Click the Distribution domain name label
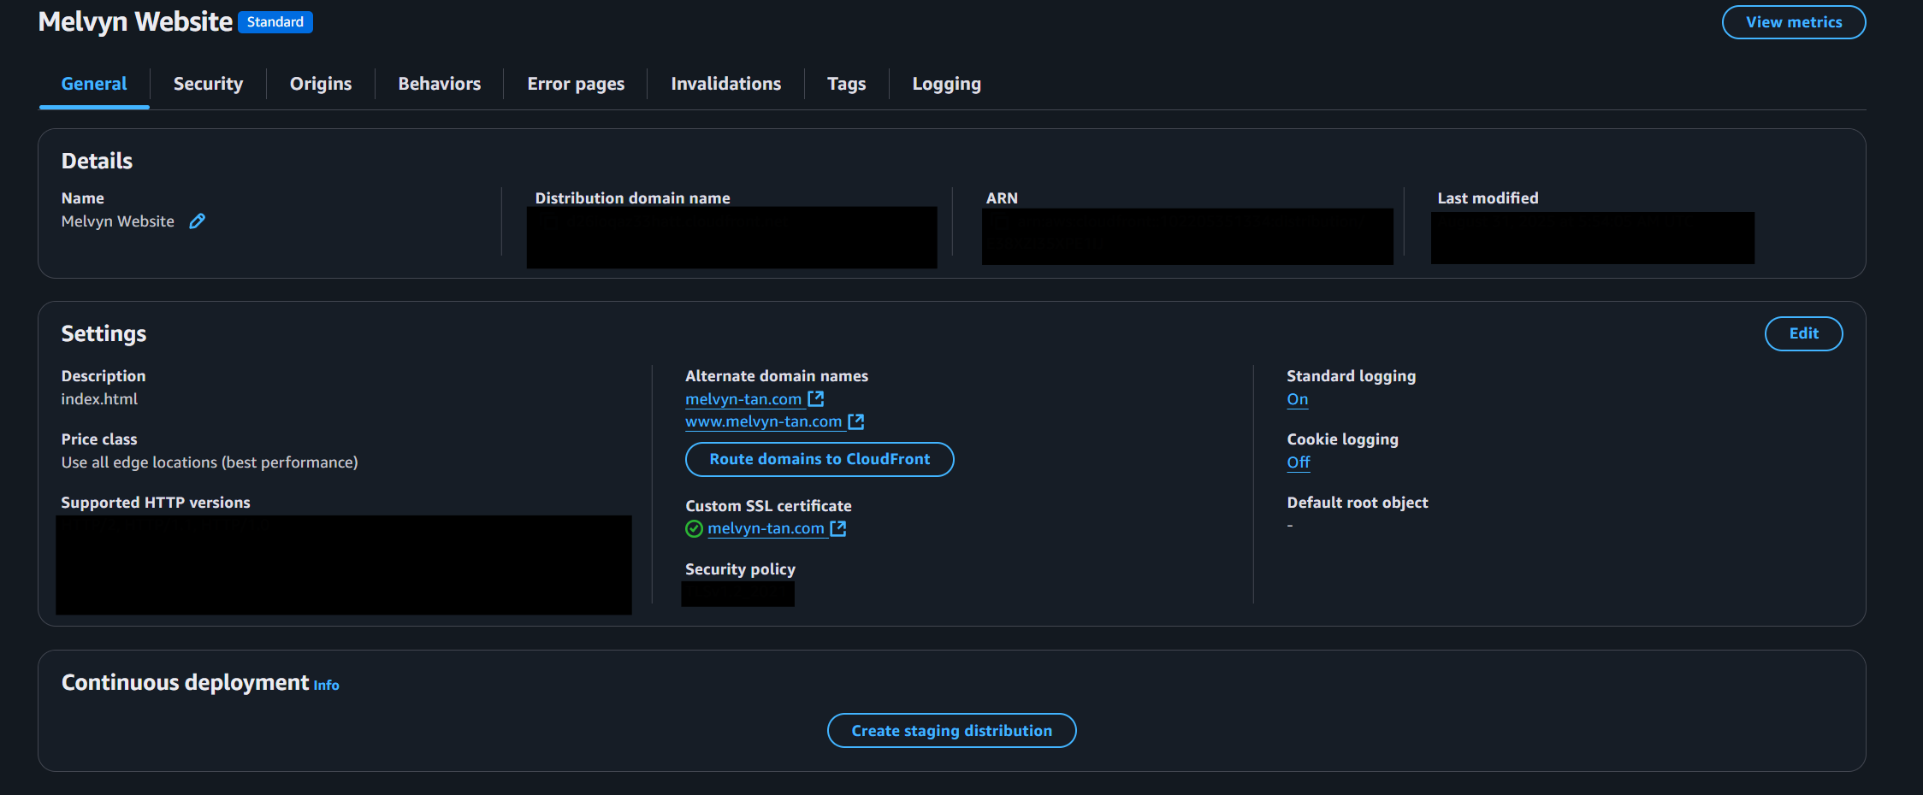The width and height of the screenshot is (1923, 795). click(632, 198)
